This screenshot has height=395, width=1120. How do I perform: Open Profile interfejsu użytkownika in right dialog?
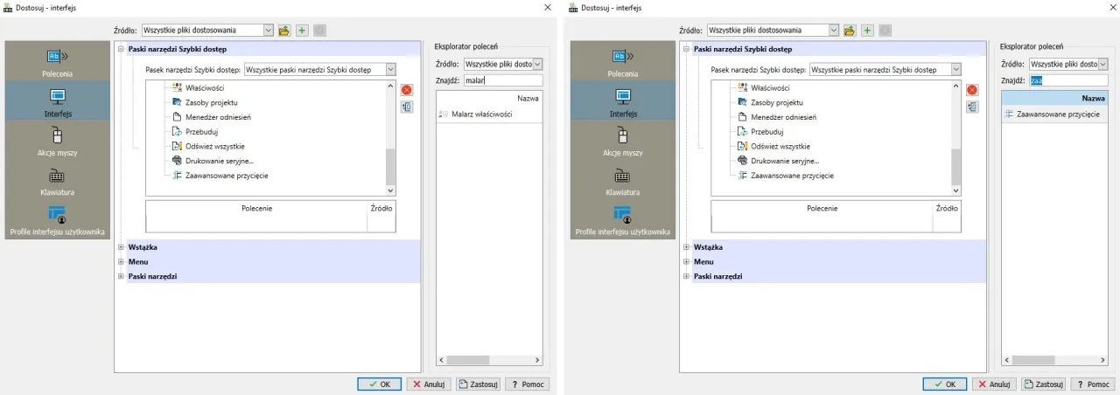pyautogui.click(x=622, y=220)
